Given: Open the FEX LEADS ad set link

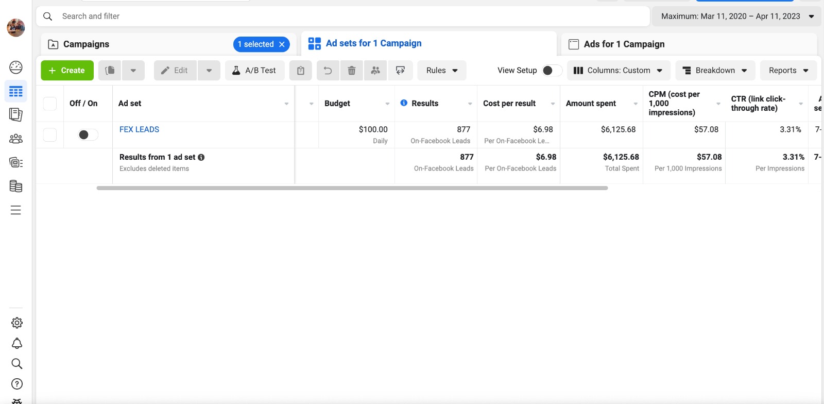Looking at the screenshot, I should pos(139,129).
